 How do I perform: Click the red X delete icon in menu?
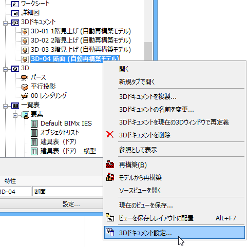(x=110, y=134)
